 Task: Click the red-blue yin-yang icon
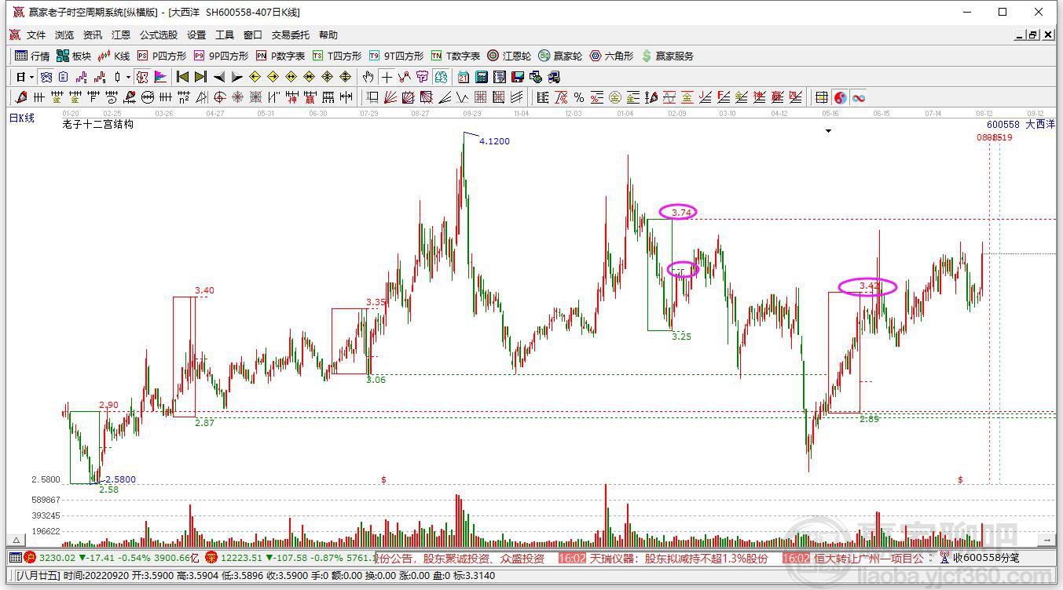[x=841, y=97]
